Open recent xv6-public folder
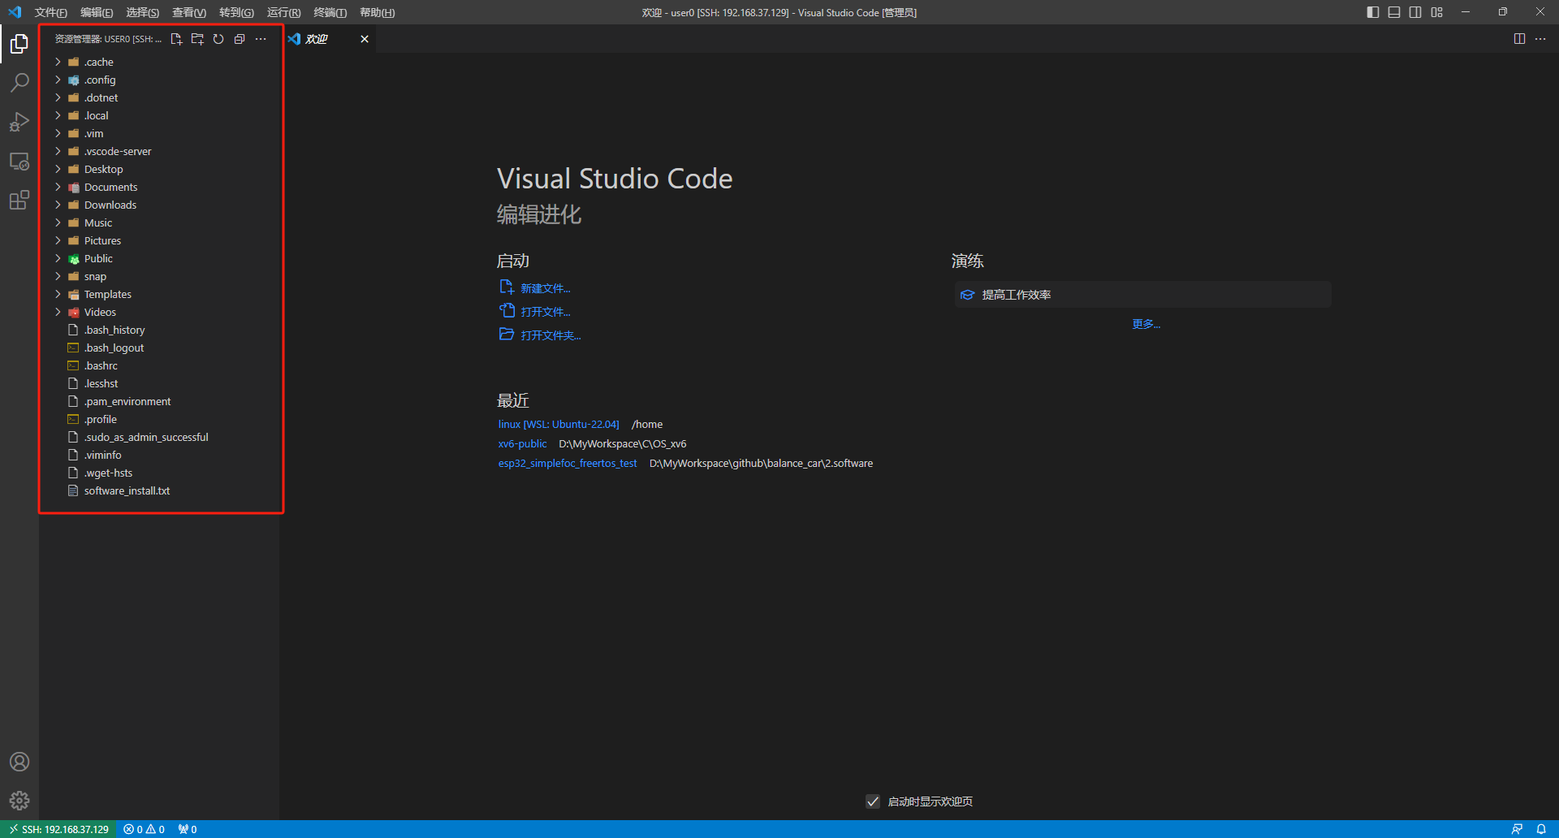The width and height of the screenshot is (1559, 838). (x=522, y=443)
